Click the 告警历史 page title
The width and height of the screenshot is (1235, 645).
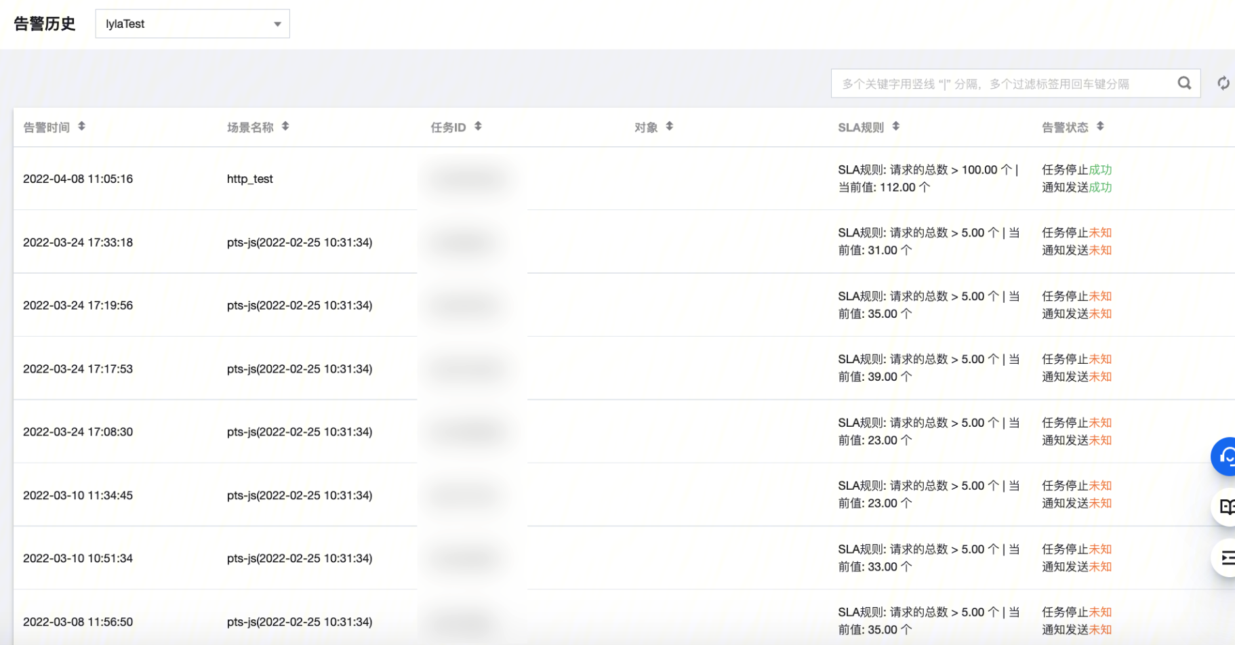(x=45, y=24)
